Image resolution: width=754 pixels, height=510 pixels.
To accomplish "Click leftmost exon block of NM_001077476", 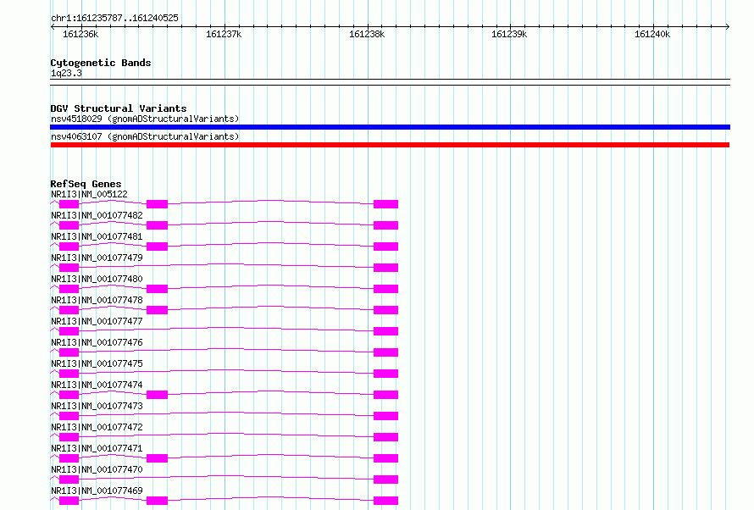I will 69,352.
